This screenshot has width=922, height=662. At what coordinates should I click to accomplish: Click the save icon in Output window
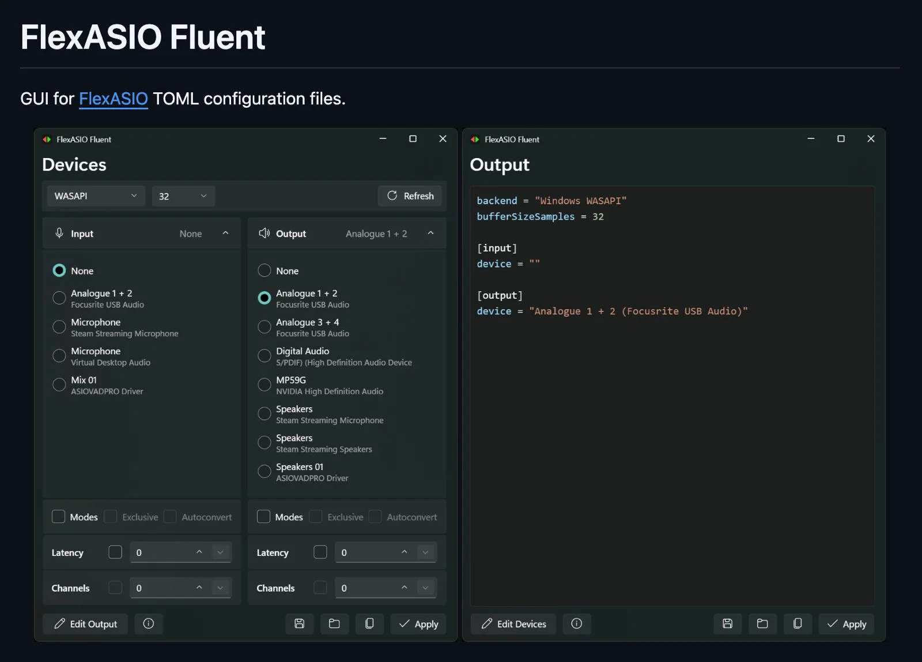727,623
